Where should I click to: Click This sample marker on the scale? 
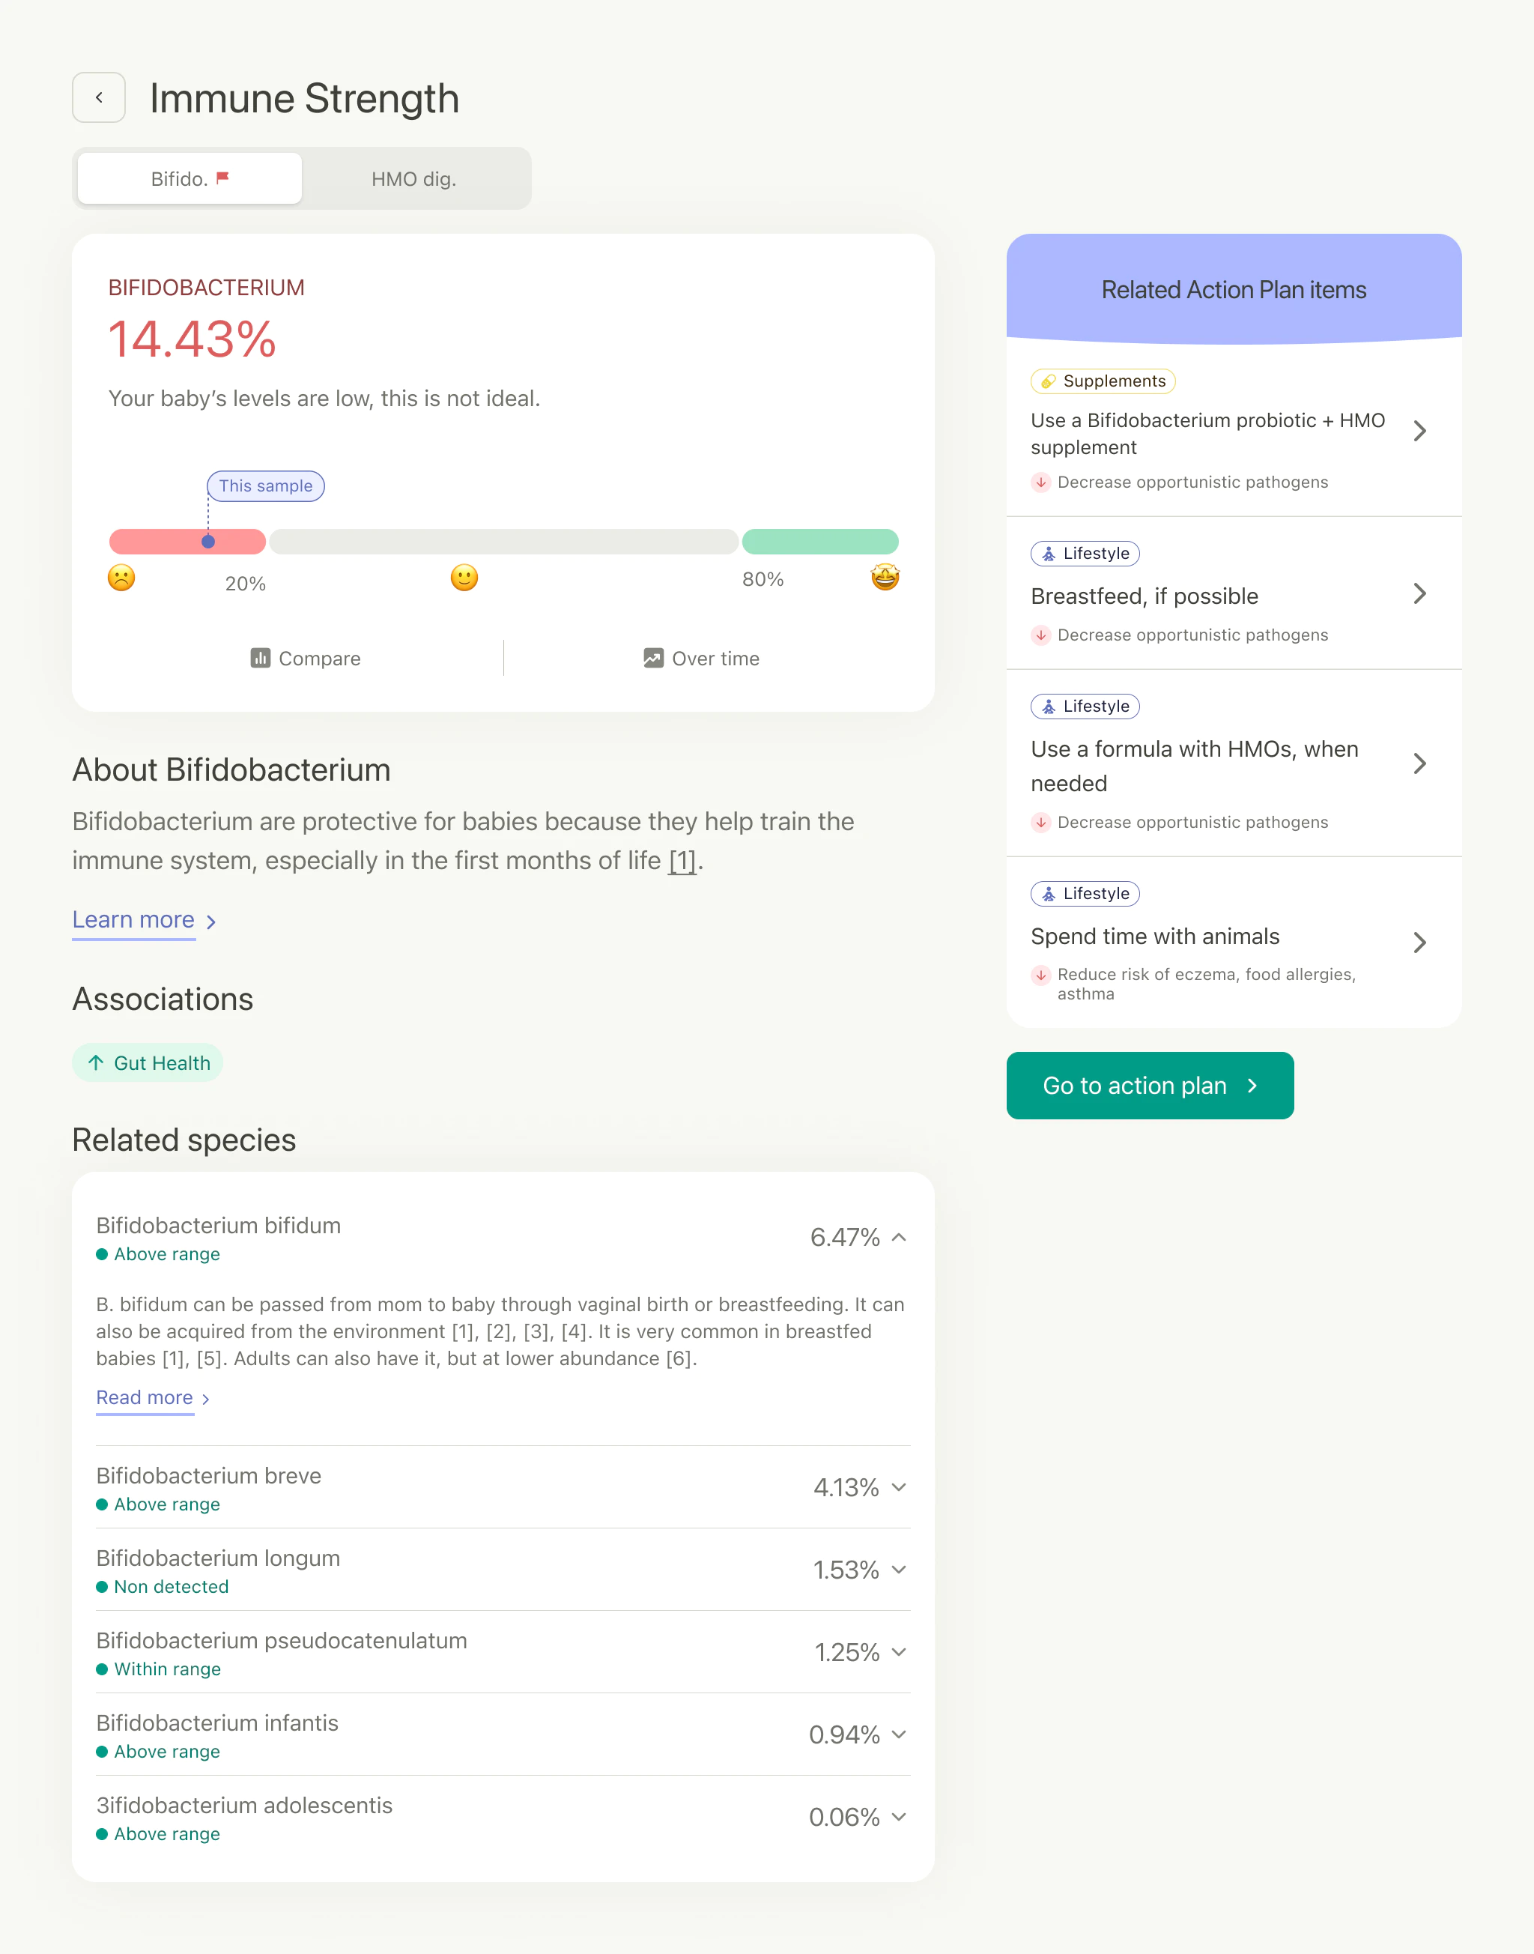point(265,486)
